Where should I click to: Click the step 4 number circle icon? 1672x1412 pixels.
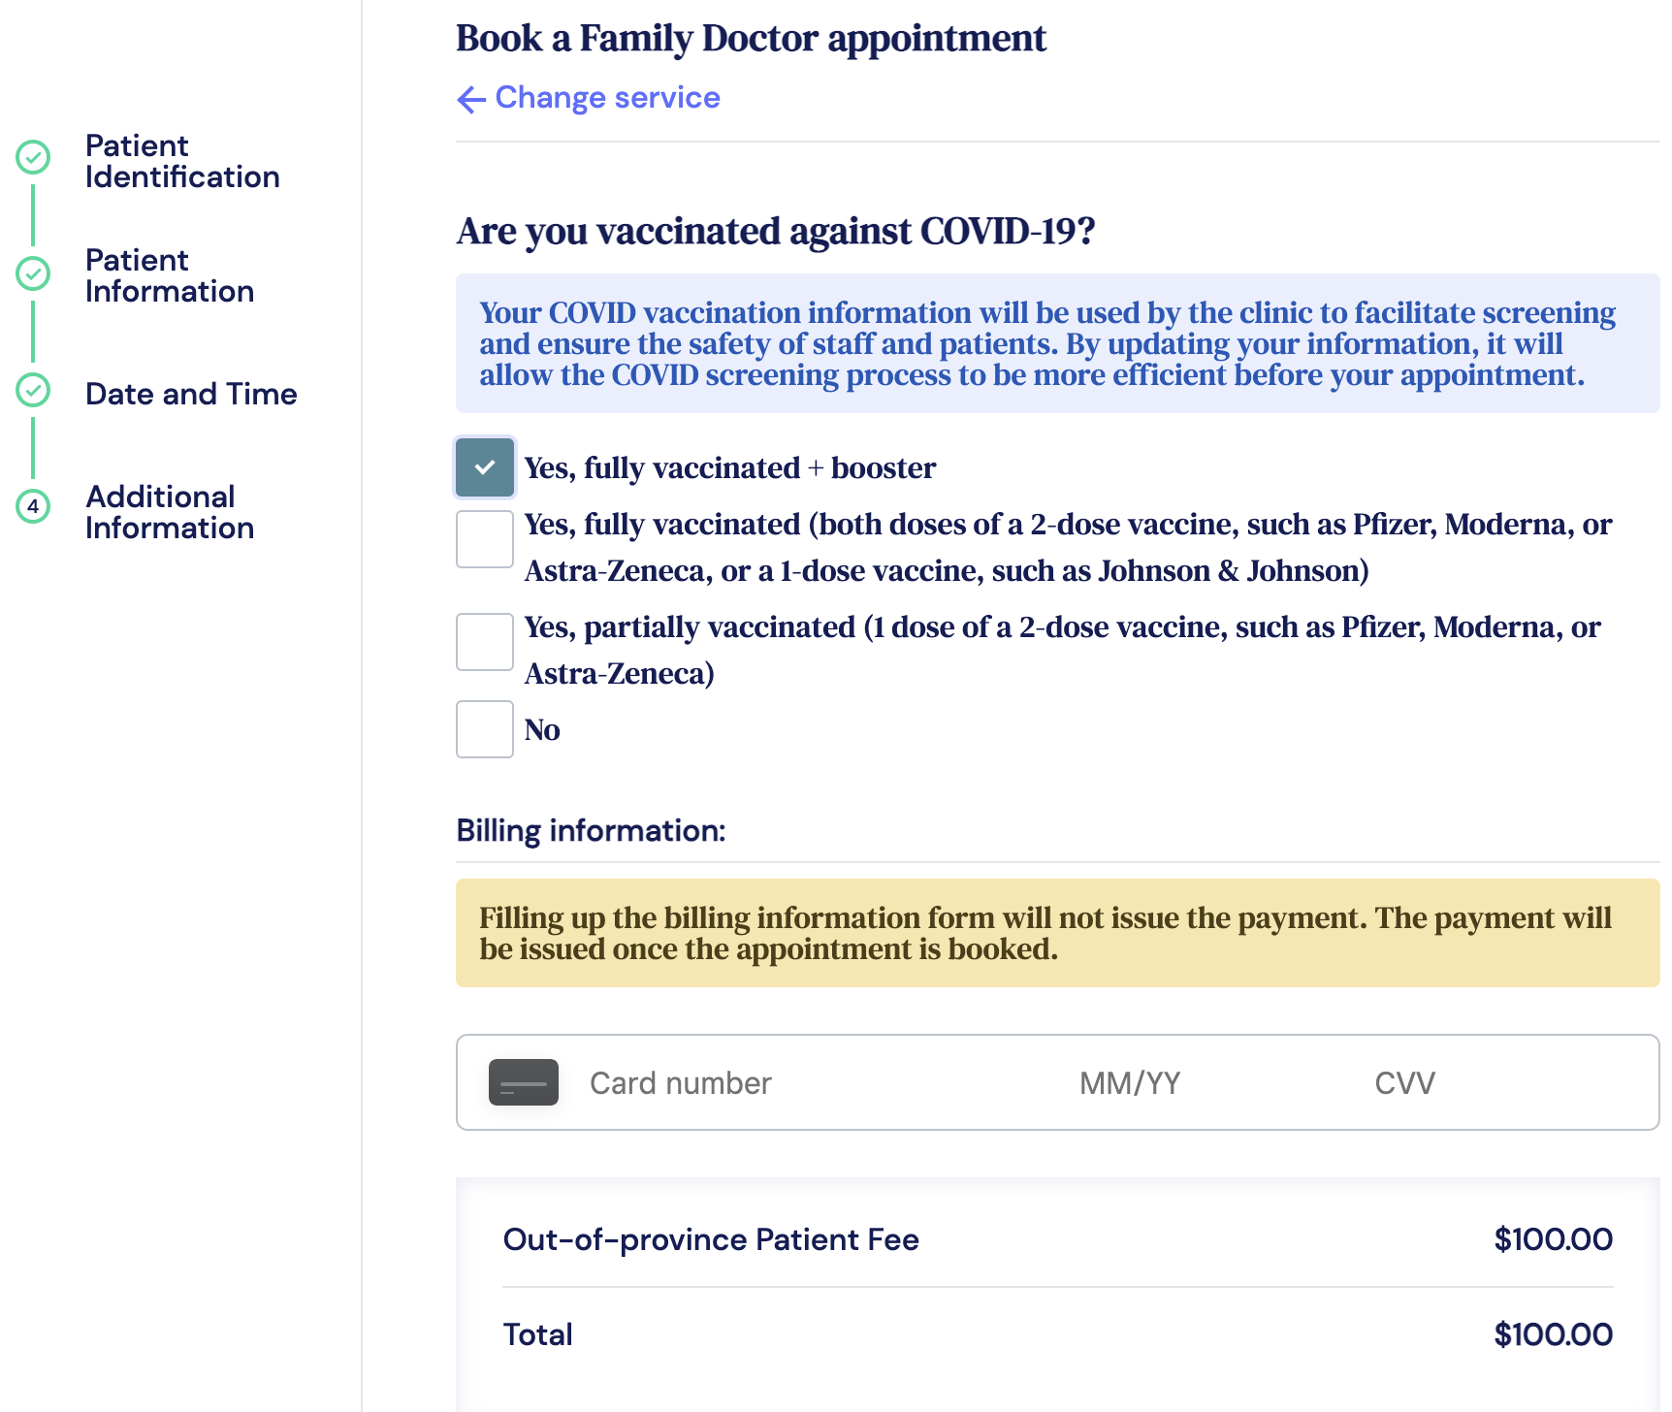click(x=33, y=506)
